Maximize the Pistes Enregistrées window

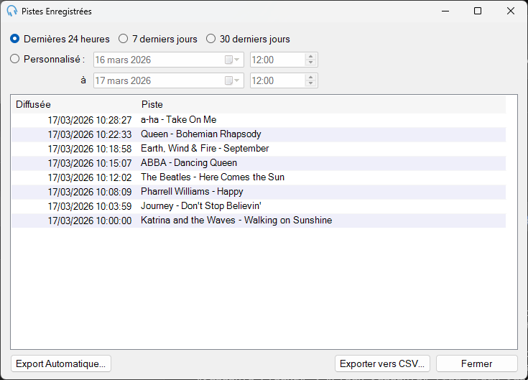point(478,11)
